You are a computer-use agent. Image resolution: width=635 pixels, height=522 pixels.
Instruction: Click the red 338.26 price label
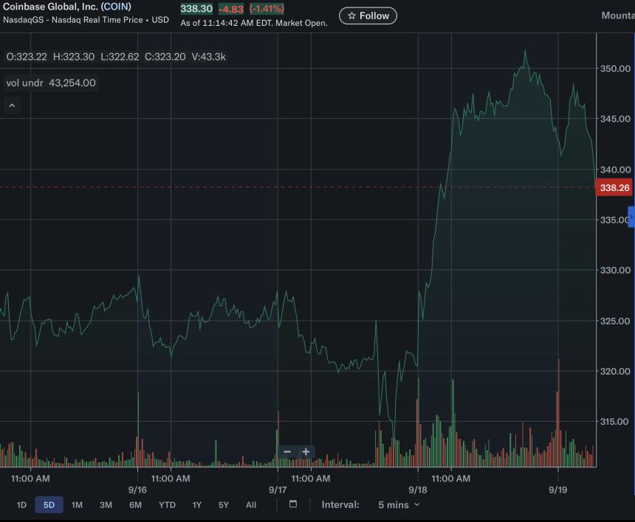pyautogui.click(x=614, y=188)
